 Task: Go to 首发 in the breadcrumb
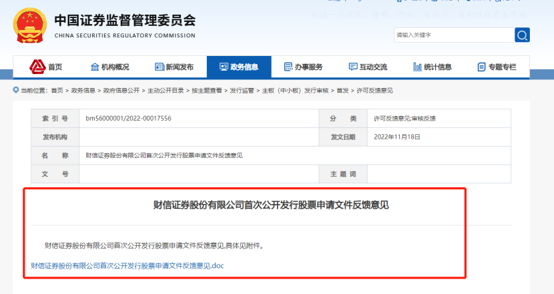pos(342,91)
